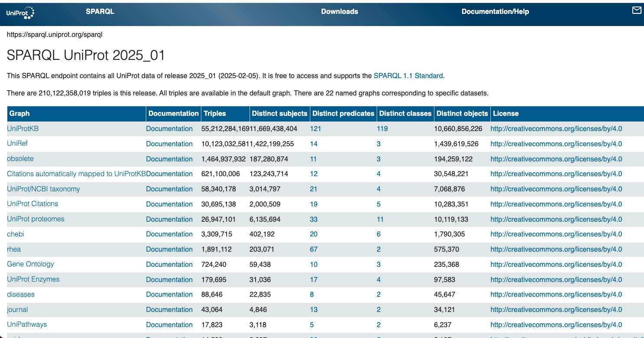Open Documentation link in chebi row
The width and height of the screenshot is (644, 338).
tap(169, 234)
